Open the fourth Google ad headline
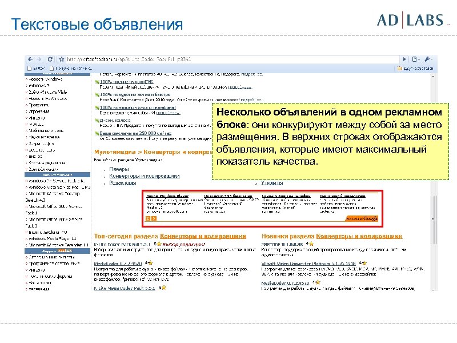The height and width of the screenshot is (343, 457). pyautogui.click(x=342, y=196)
